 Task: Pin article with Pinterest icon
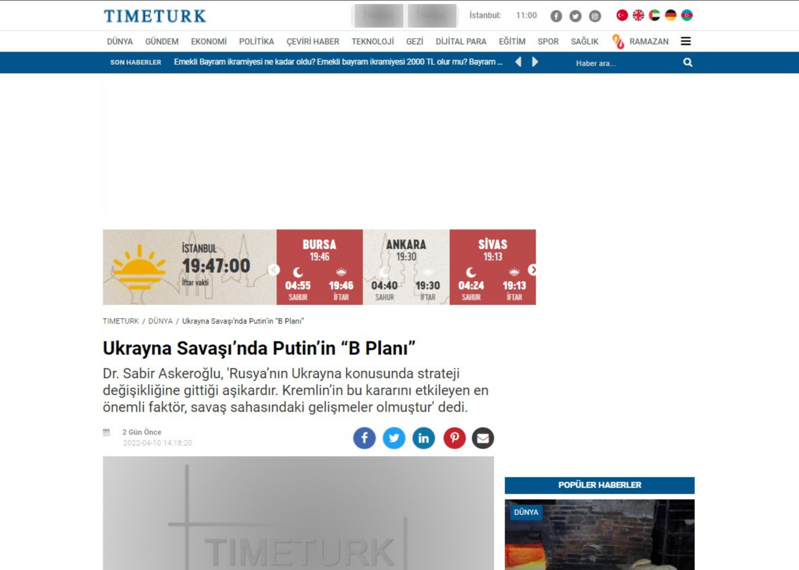(454, 438)
